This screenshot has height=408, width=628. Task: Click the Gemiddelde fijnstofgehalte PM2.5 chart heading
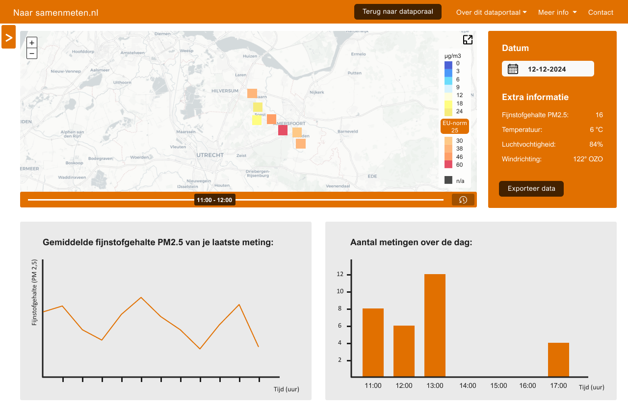click(x=158, y=242)
